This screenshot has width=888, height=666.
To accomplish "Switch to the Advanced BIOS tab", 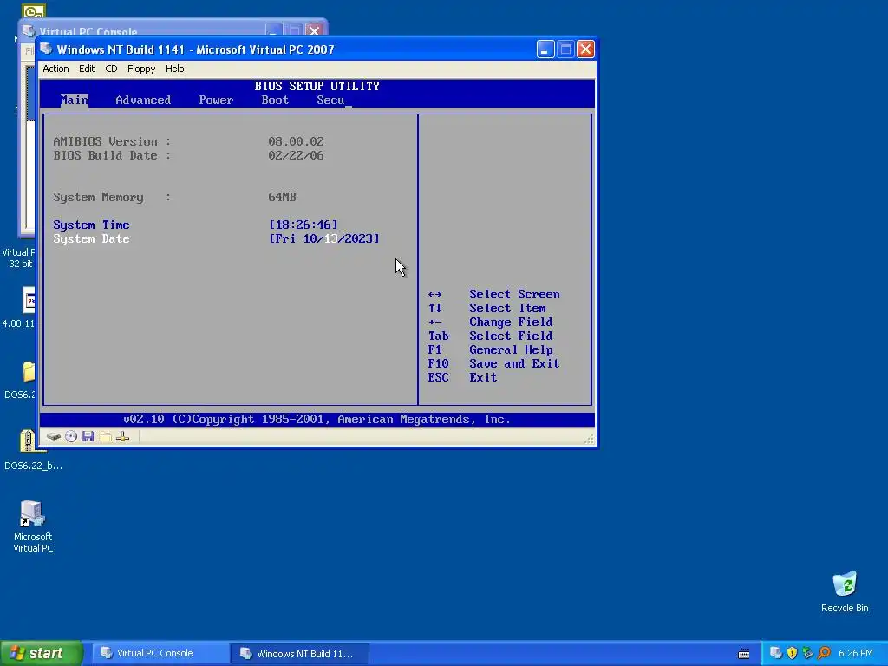I will (x=143, y=101).
